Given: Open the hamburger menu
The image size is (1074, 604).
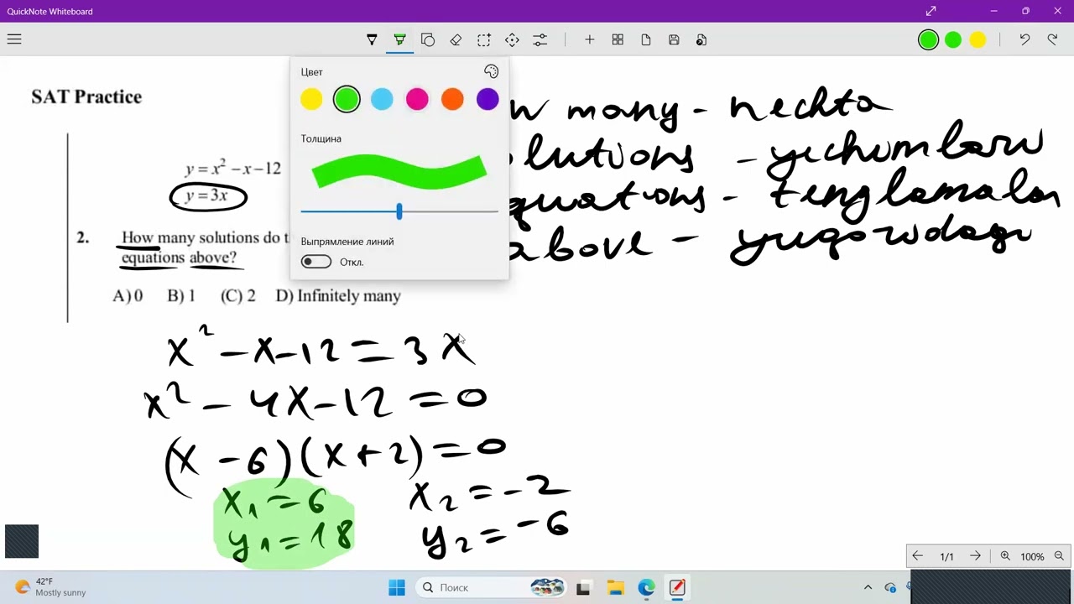Looking at the screenshot, I should point(13,39).
